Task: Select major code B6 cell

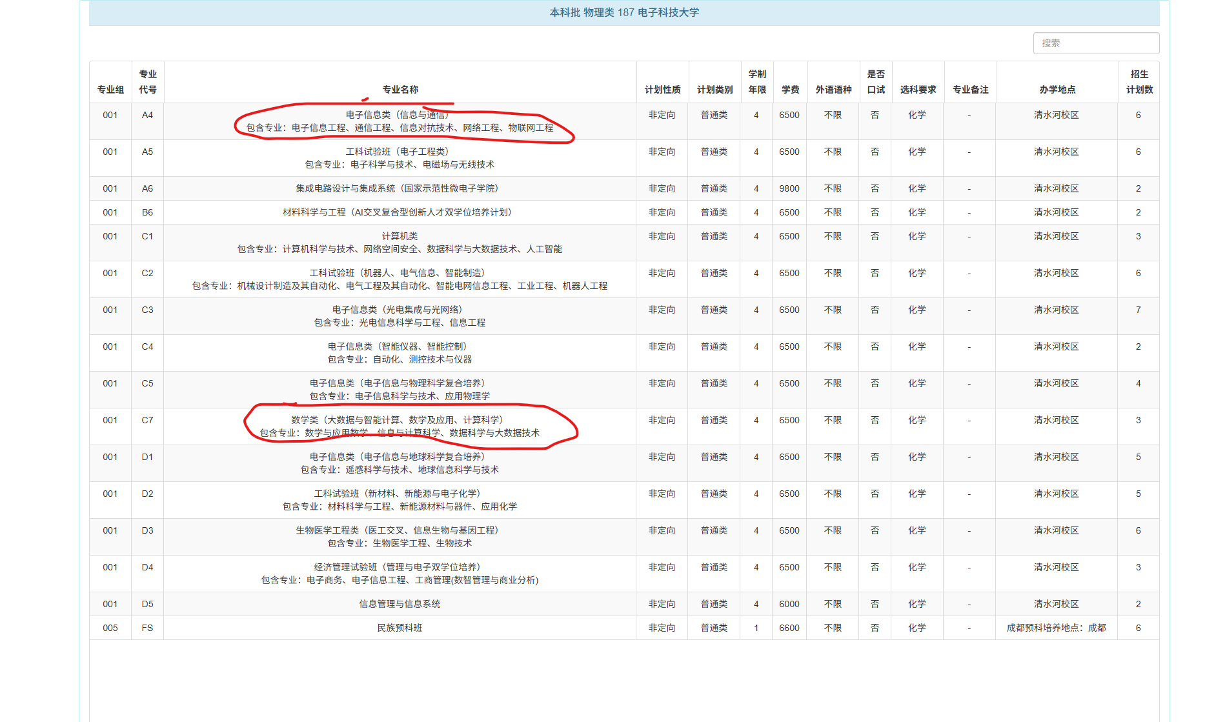Action: click(147, 212)
